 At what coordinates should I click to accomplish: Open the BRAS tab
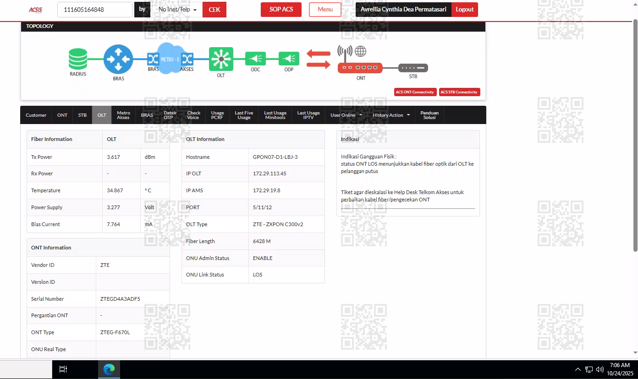147,115
